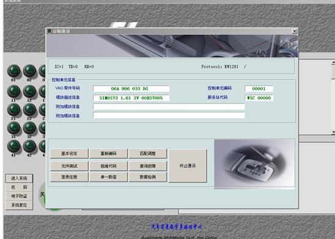The height and width of the screenshot is (239, 335).
Task: Select the green round button labeled 31
Action: click(13, 128)
